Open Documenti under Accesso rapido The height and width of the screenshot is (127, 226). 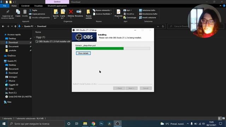point(13,47)
